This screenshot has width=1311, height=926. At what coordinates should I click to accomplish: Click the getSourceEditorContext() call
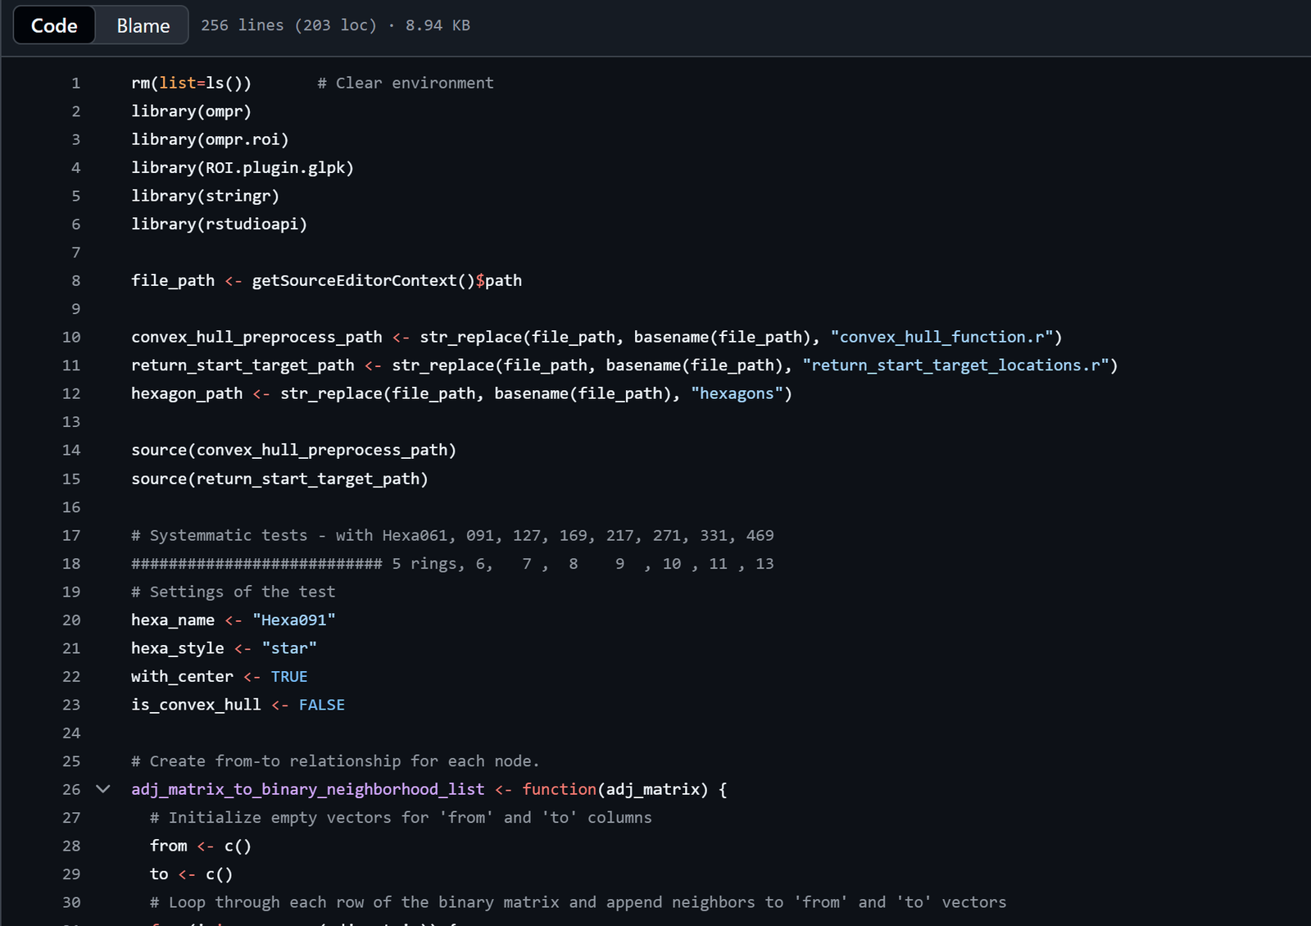pyautogui.click(x=363, y=280)
